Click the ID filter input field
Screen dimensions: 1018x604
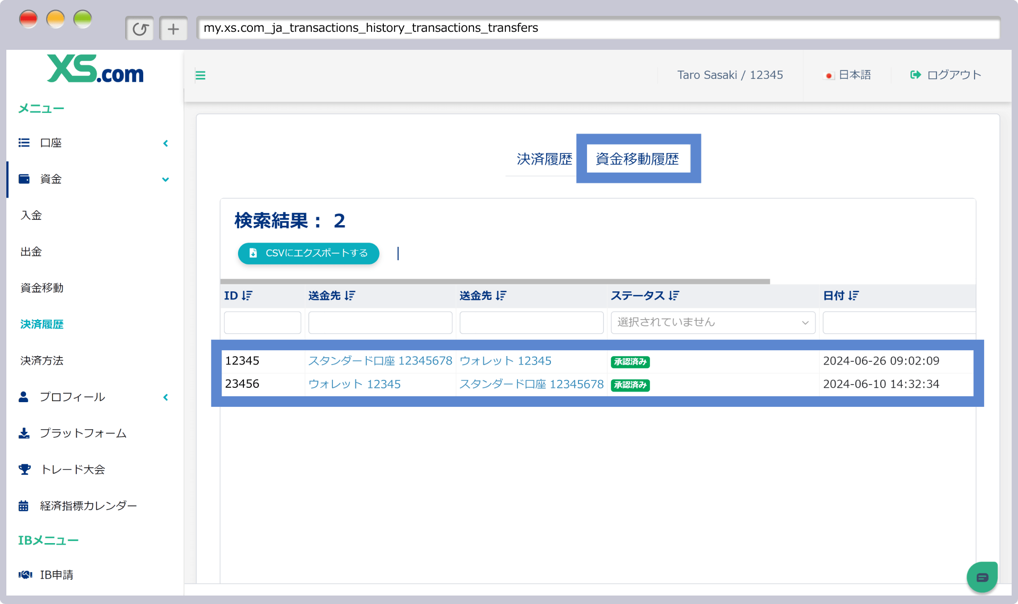tap(262, 323)
